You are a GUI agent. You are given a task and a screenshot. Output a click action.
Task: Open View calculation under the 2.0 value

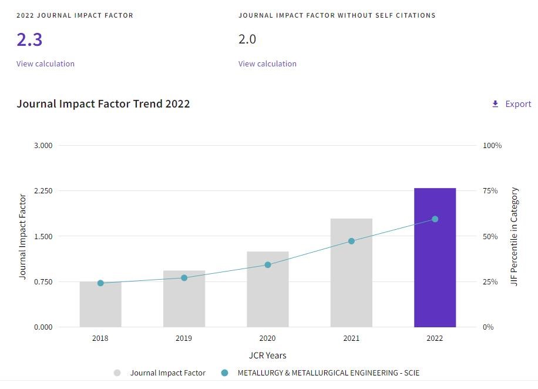pyautogui.click(x=267, y=63)
